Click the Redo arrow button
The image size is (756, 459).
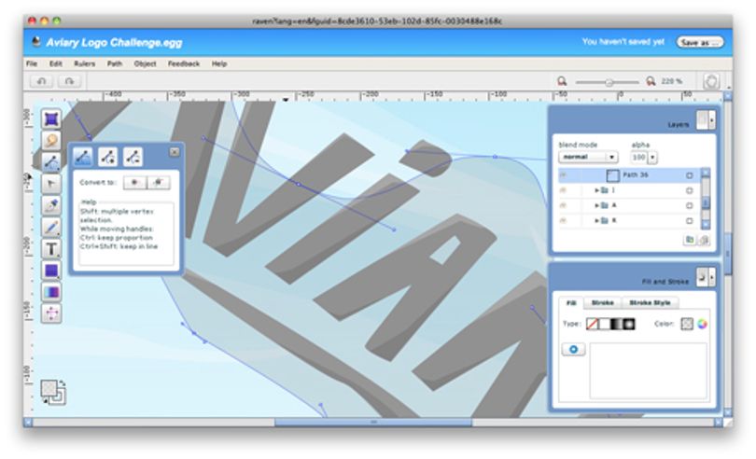[69, 81]
